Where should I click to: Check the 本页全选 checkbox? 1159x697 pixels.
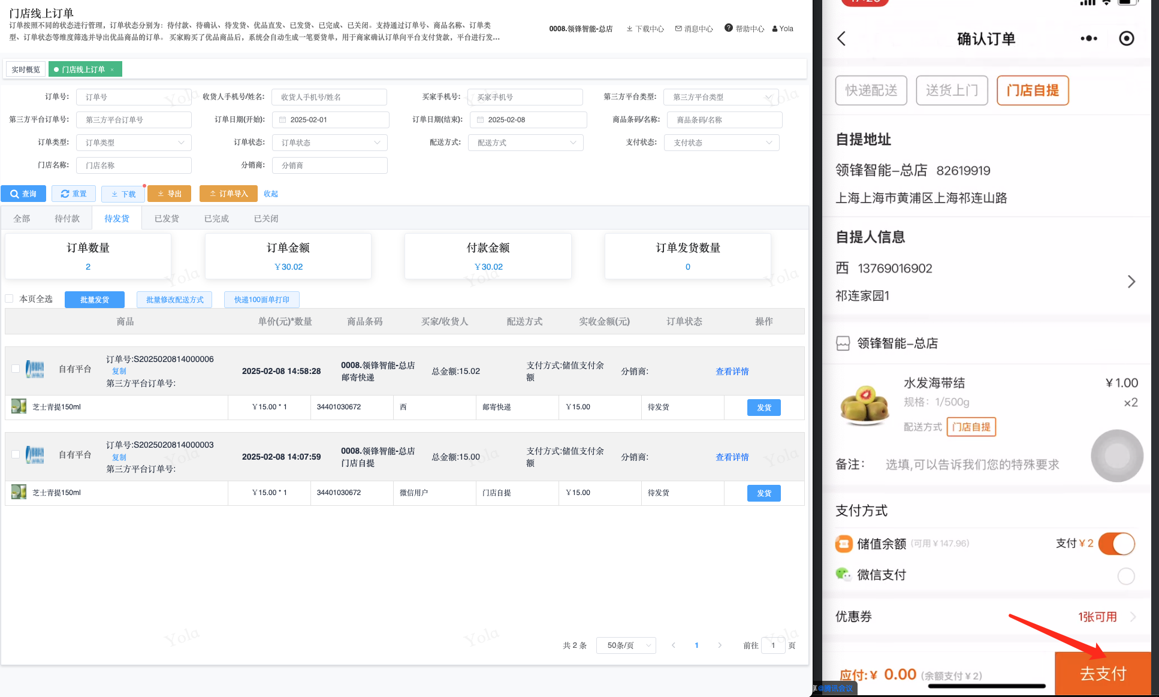pyautogui.click(x=10, y=298)
